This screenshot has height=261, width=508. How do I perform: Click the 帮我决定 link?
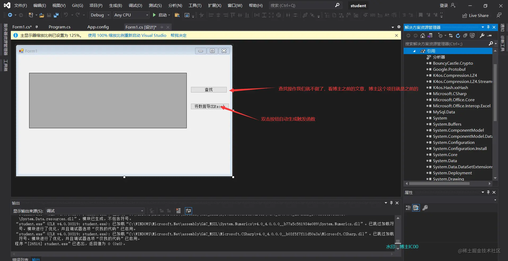[x=179, y=36]
